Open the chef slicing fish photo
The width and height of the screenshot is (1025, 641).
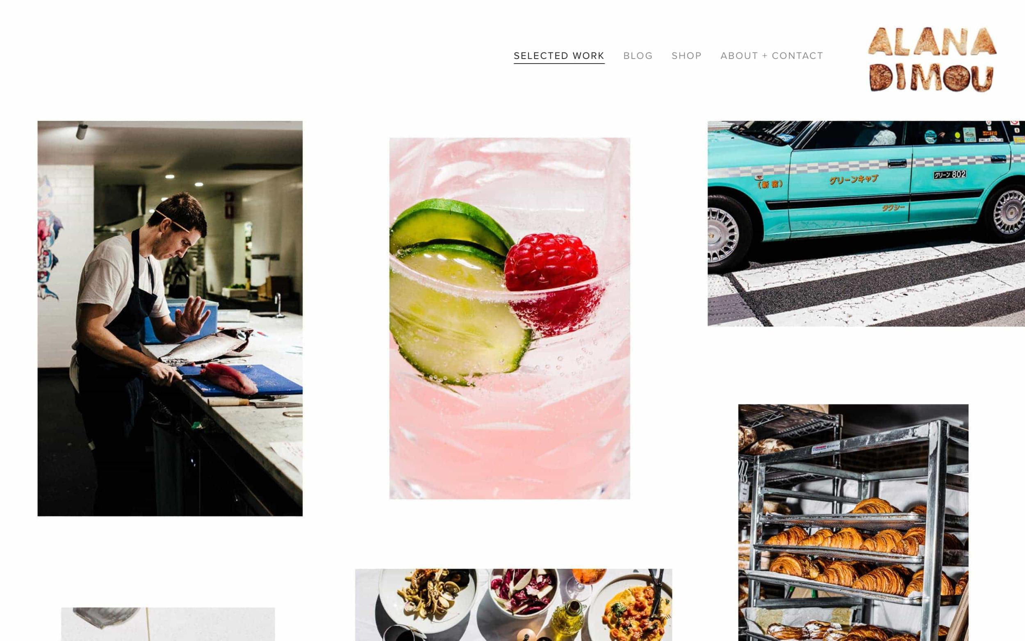tap(170, 318)
